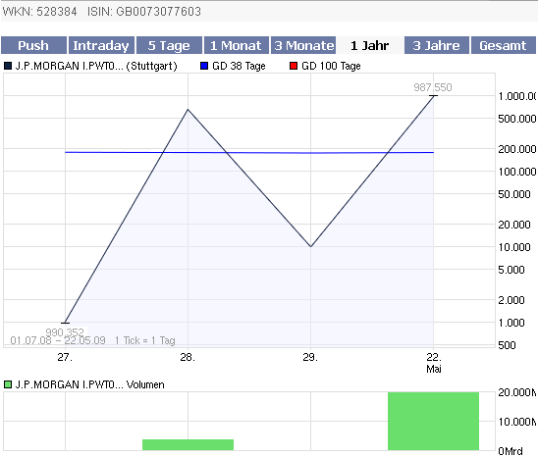Show the Gesamt full history tab

pos(503,45)
